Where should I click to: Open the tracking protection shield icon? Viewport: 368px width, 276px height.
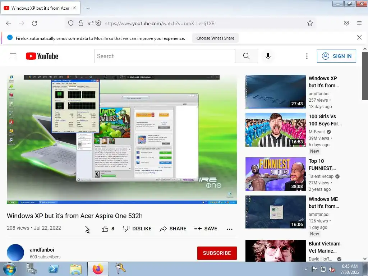pos(71,23)
